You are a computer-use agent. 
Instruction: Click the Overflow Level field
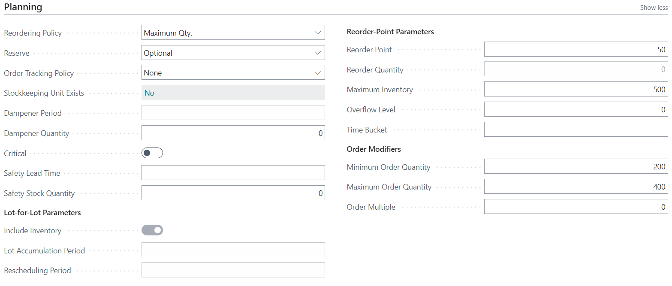tap(575, 109)
